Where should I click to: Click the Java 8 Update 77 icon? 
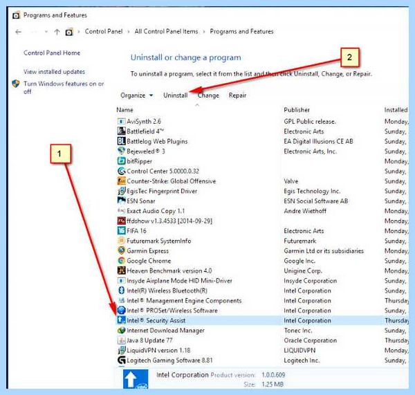[x=121, y=340]
